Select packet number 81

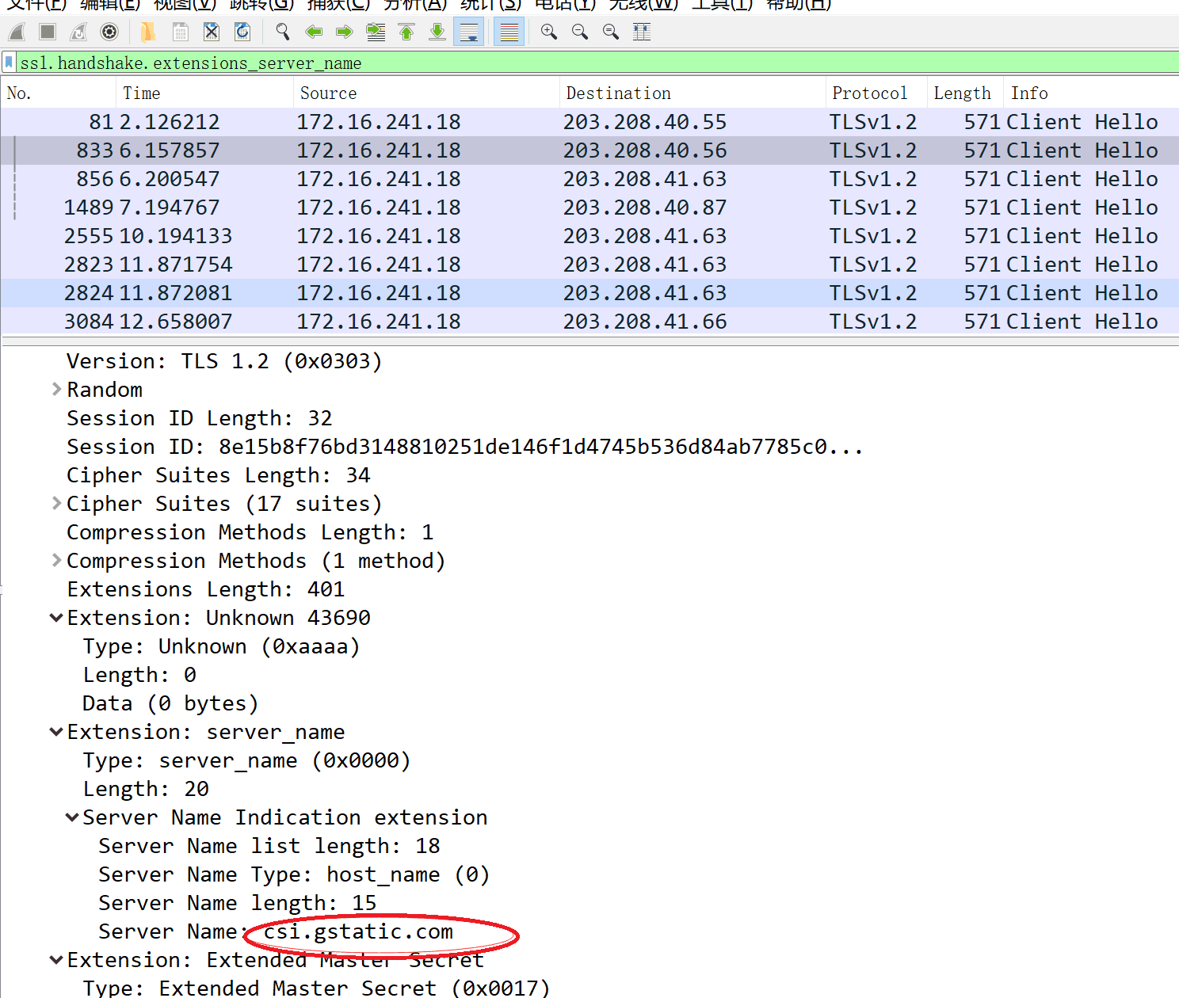click(x=589, y=122)
